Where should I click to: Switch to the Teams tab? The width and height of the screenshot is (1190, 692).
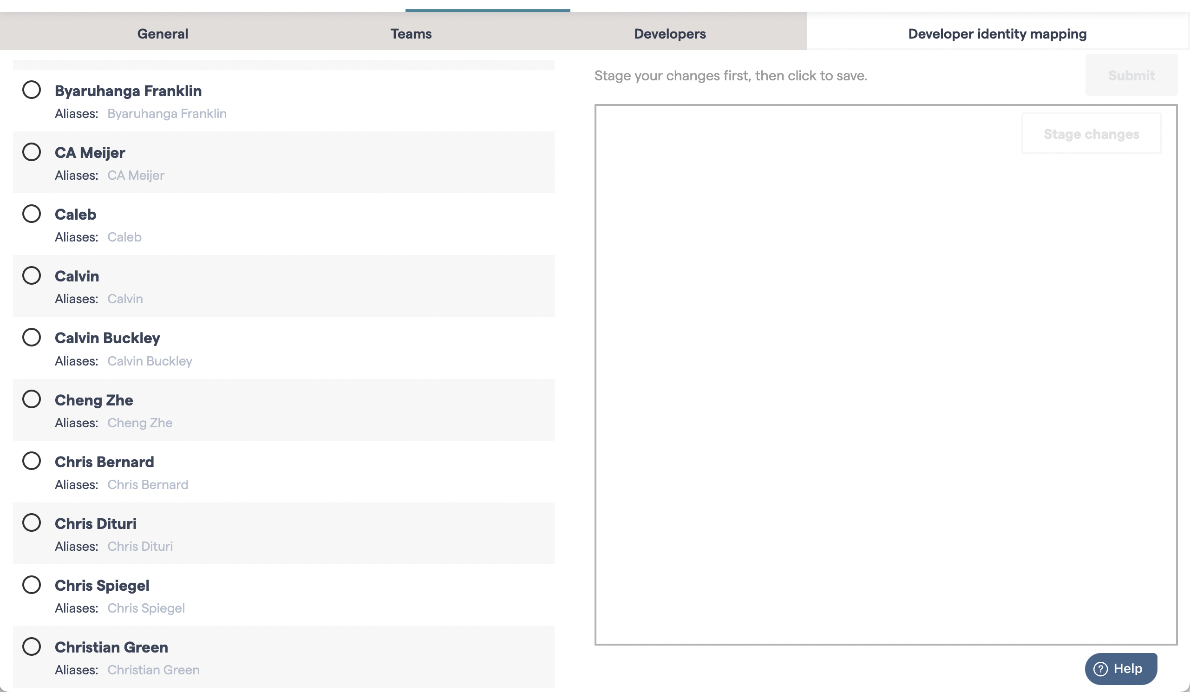(410, 33)
